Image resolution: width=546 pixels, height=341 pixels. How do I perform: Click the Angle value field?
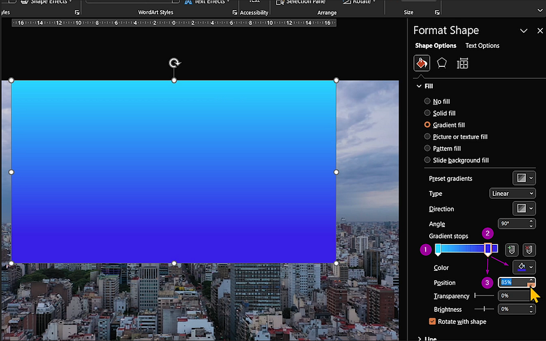tap(513, 224)
